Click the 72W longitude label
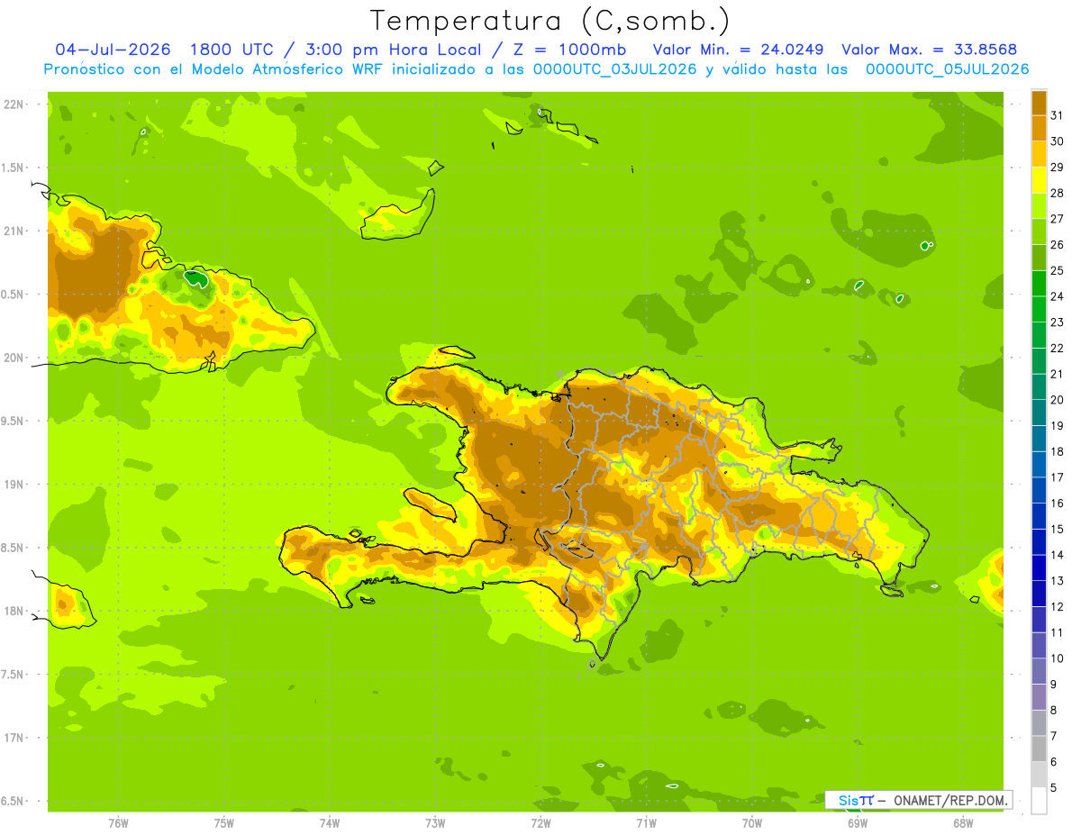Image resolution: width=1081 pixels, height=835 pixels. (x=540, y=822)
